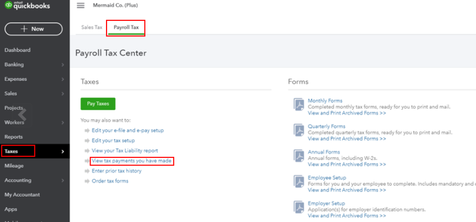Click the Employee Setup PDF icon
Viewport: 476px width, 222px height.
click(x=298, y=181)
